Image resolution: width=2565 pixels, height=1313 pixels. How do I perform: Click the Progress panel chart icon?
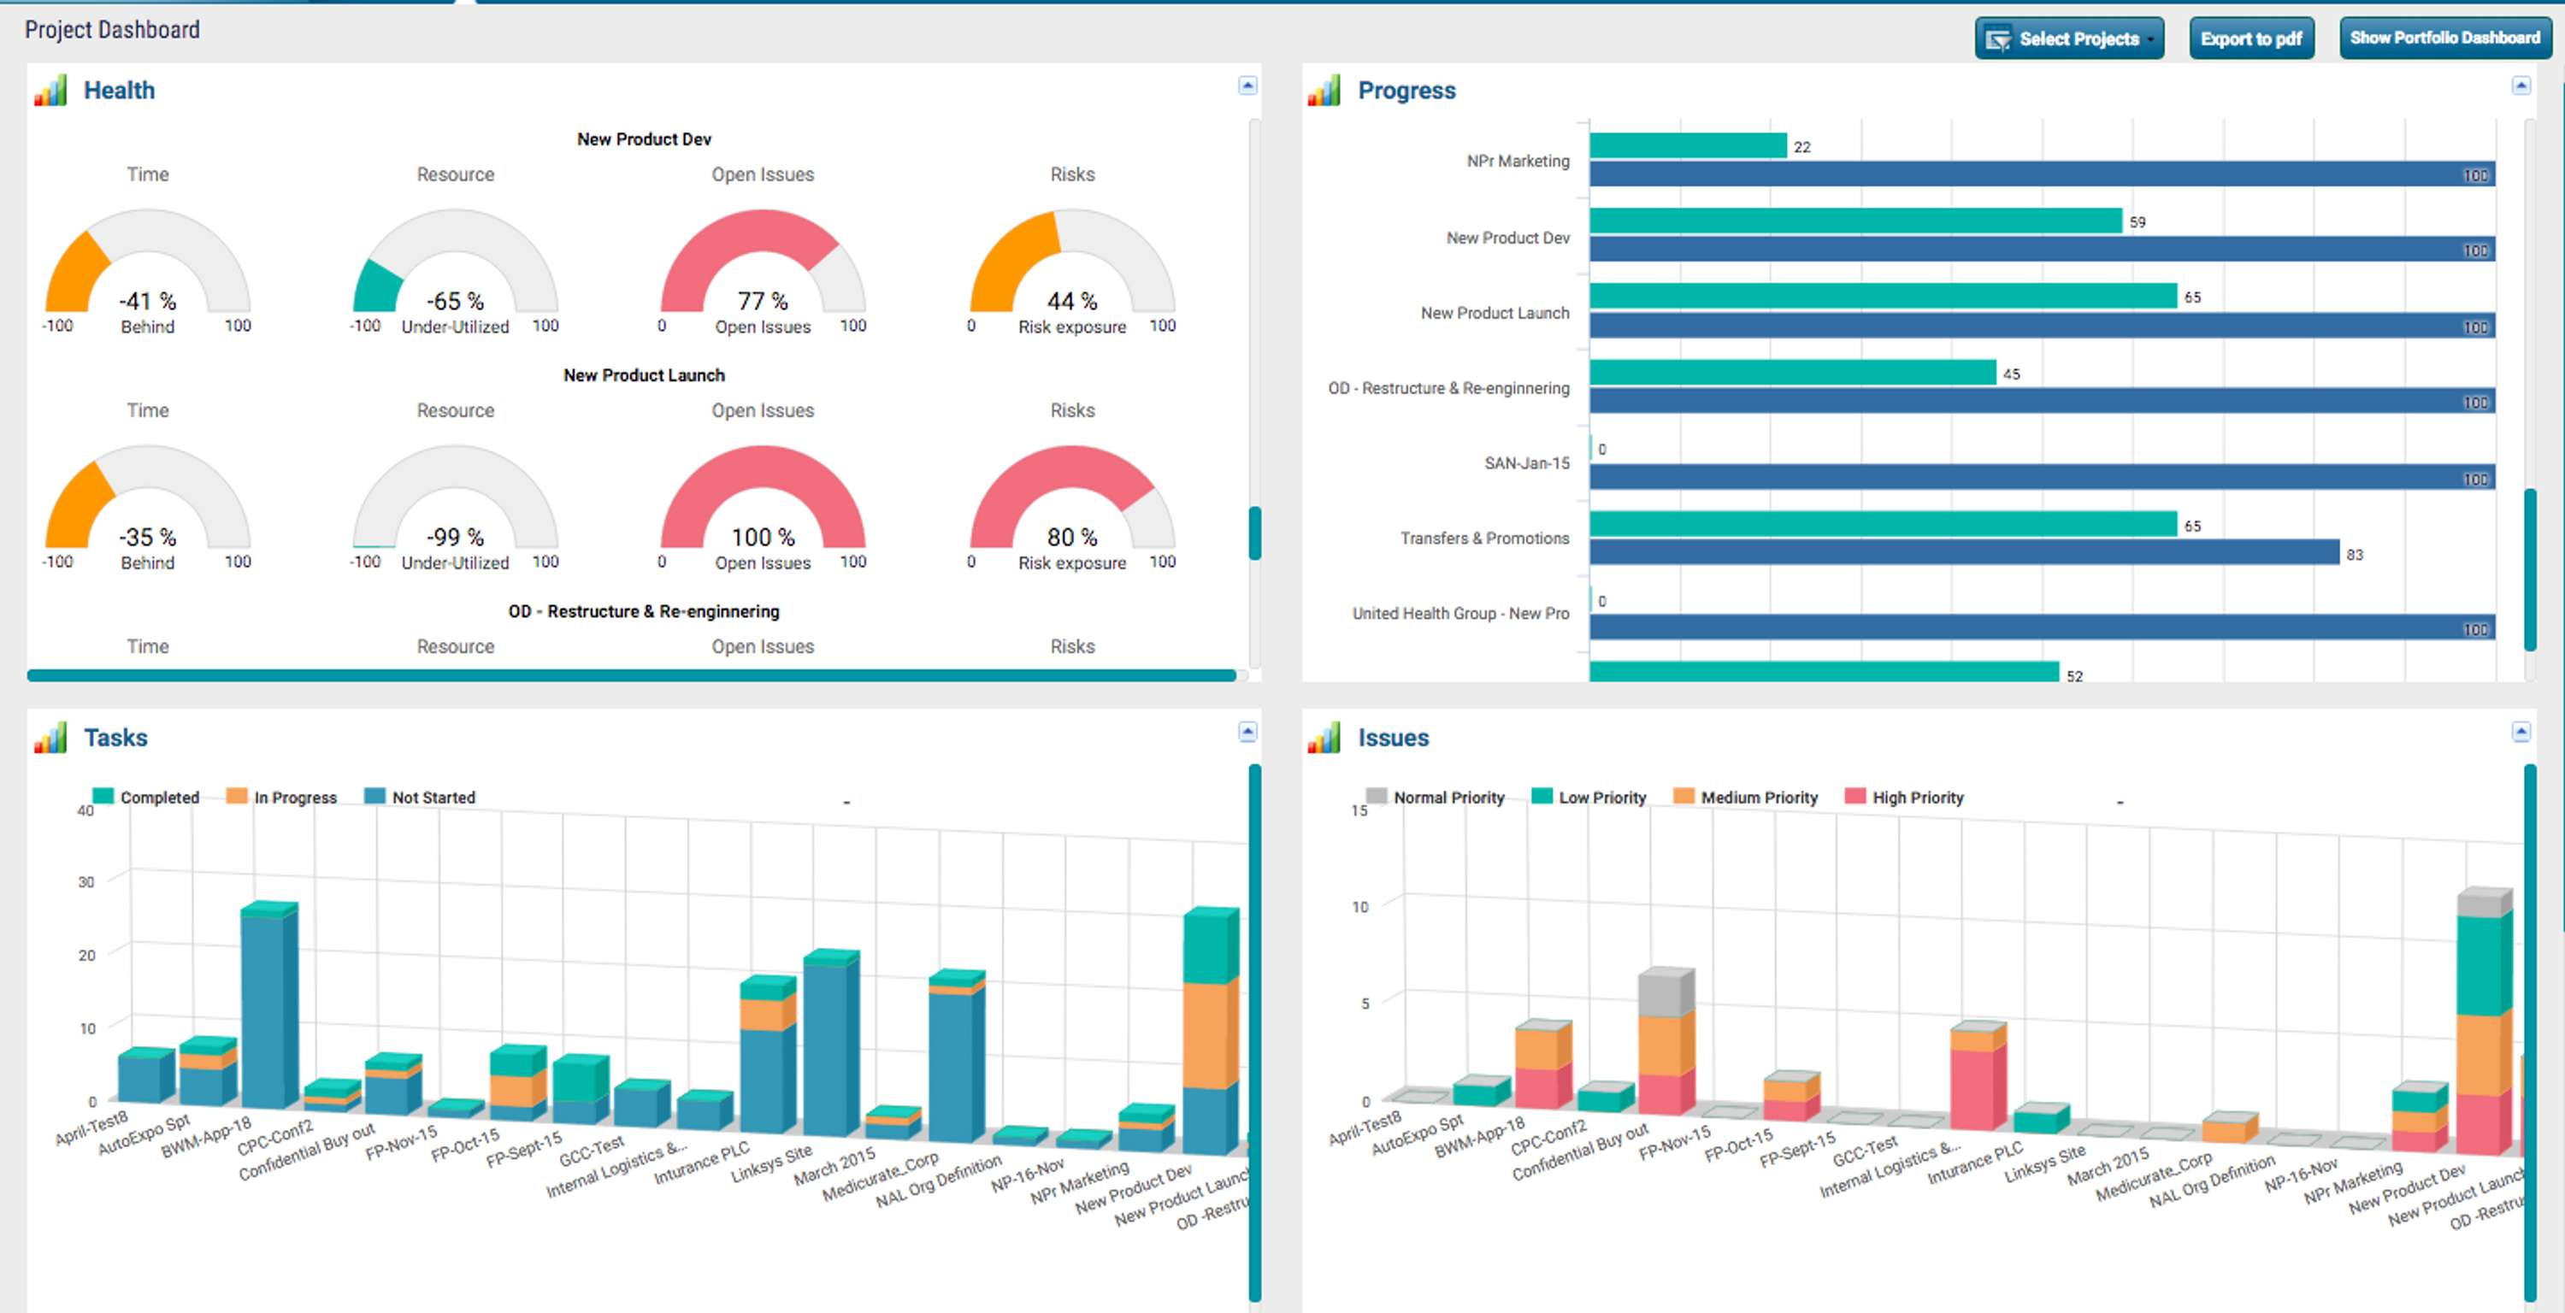tap(1324, 91)
